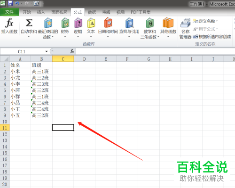Screen dimensions: 235x188
Task: Open the Name Manager icon
Action: point(185,23)
